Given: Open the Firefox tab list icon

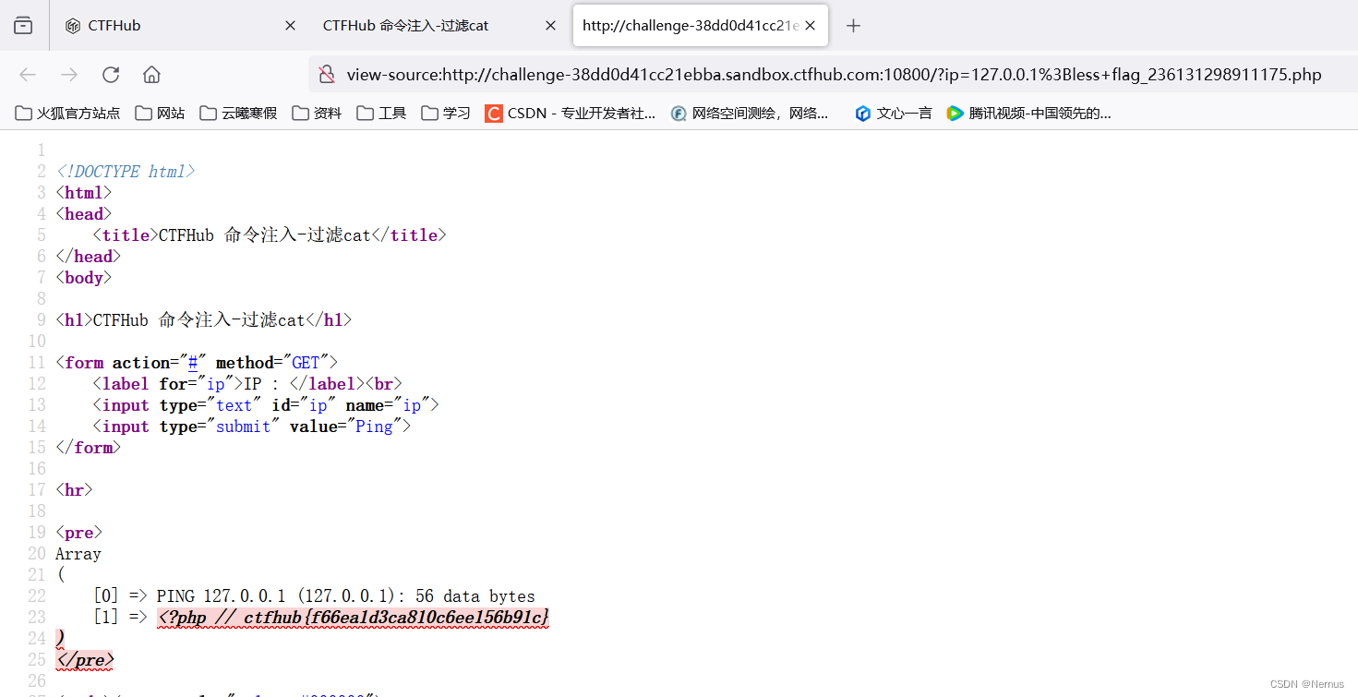Looking at the screenshot, I should coord(23,26).
